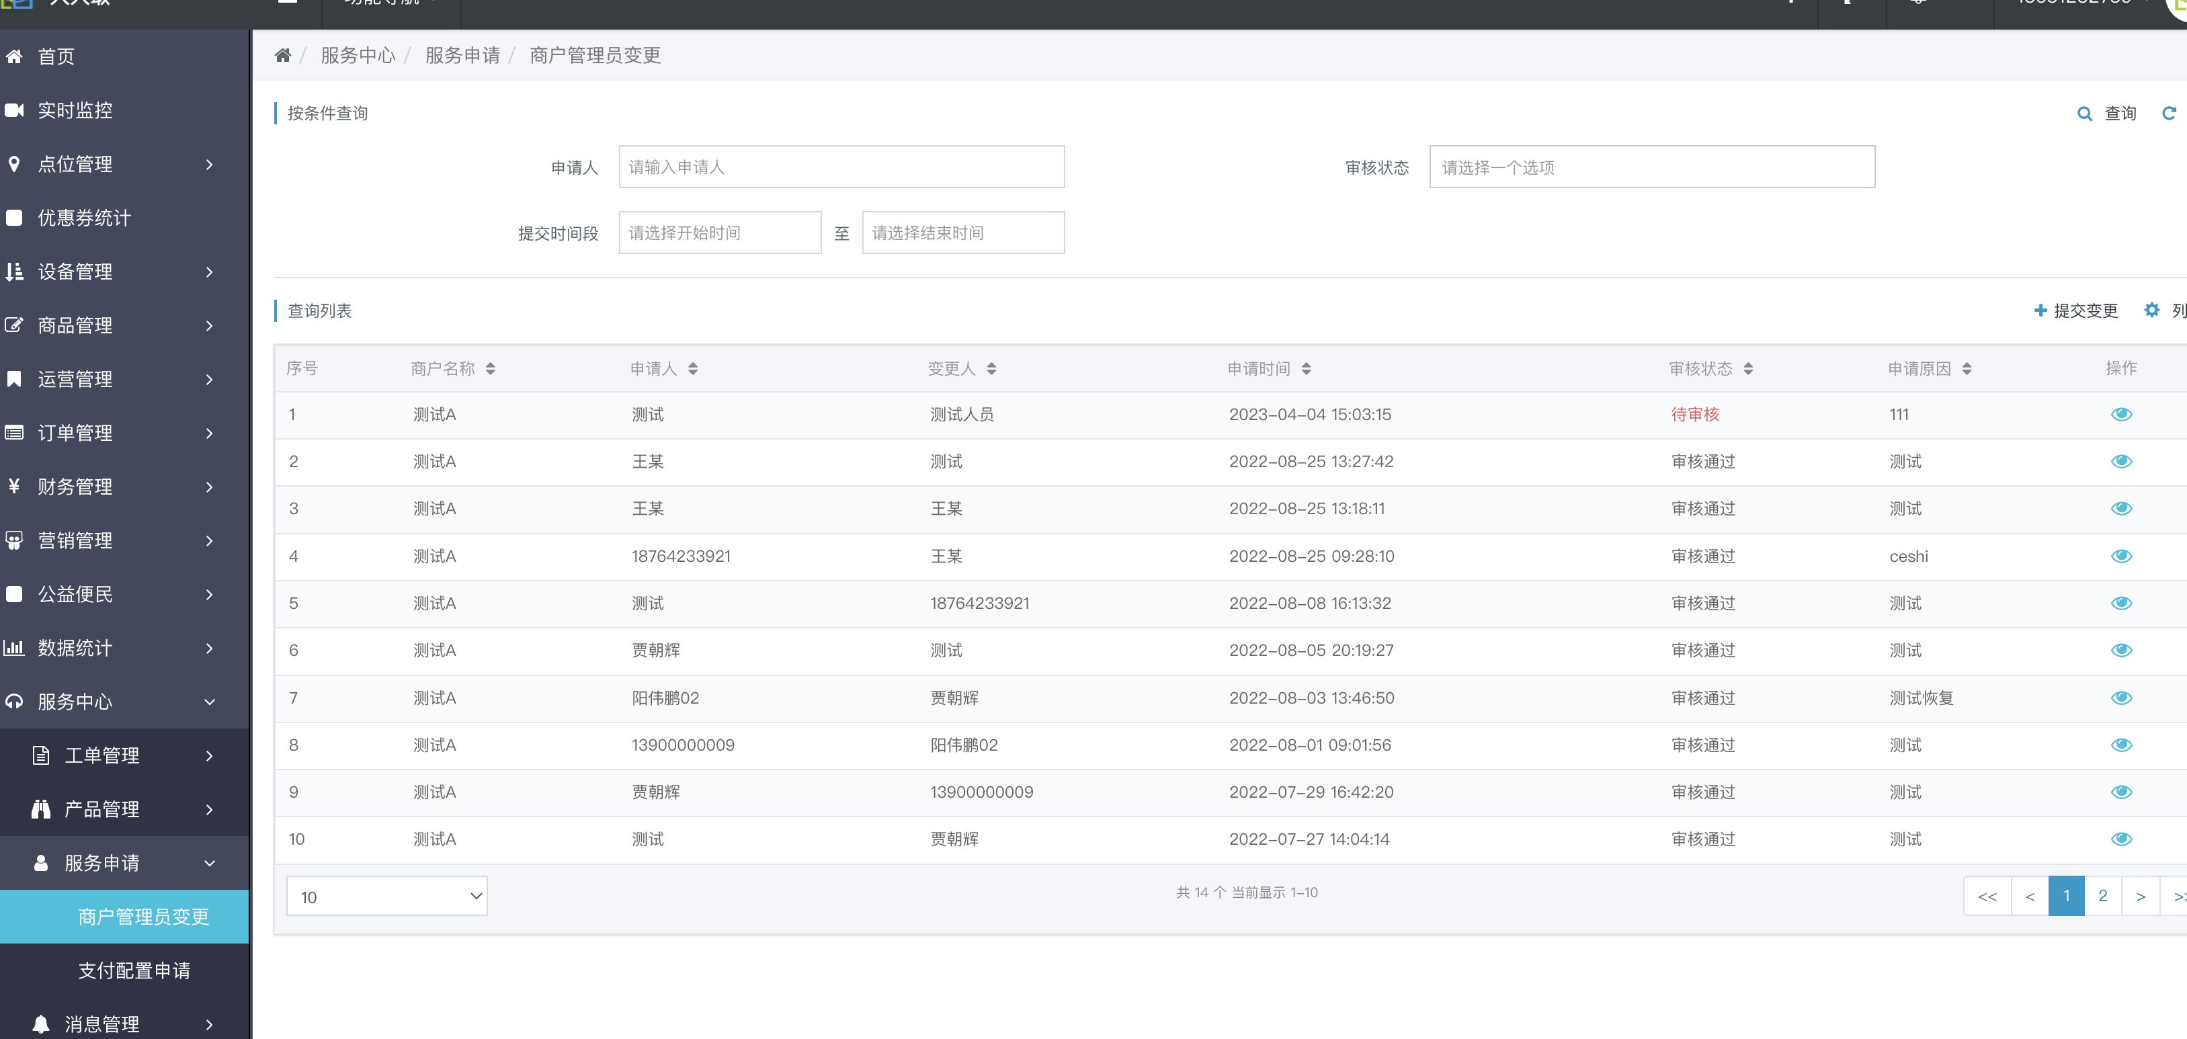
Task: Select 支付配置申请 menu item
Action: (124, 970)
